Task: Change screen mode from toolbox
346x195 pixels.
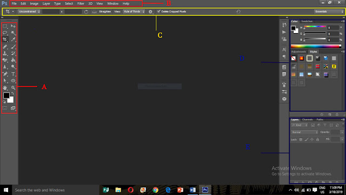Action: [x=13, y=108]
